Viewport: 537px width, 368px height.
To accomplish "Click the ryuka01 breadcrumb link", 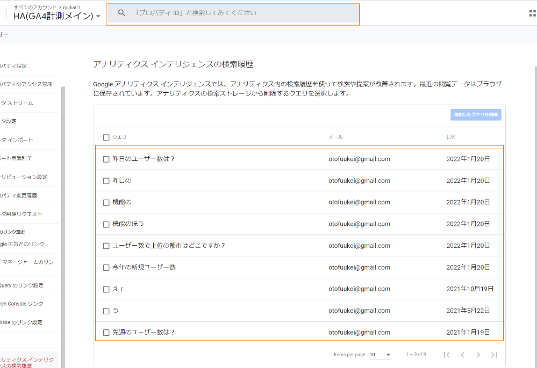I will [x=71, y=7].
